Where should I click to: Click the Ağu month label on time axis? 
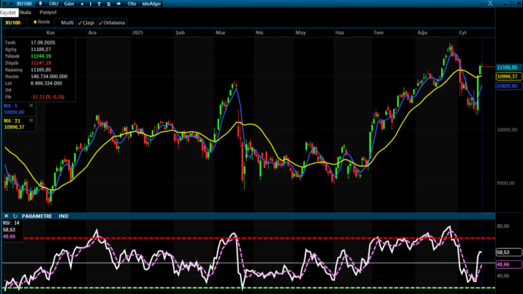422,33
